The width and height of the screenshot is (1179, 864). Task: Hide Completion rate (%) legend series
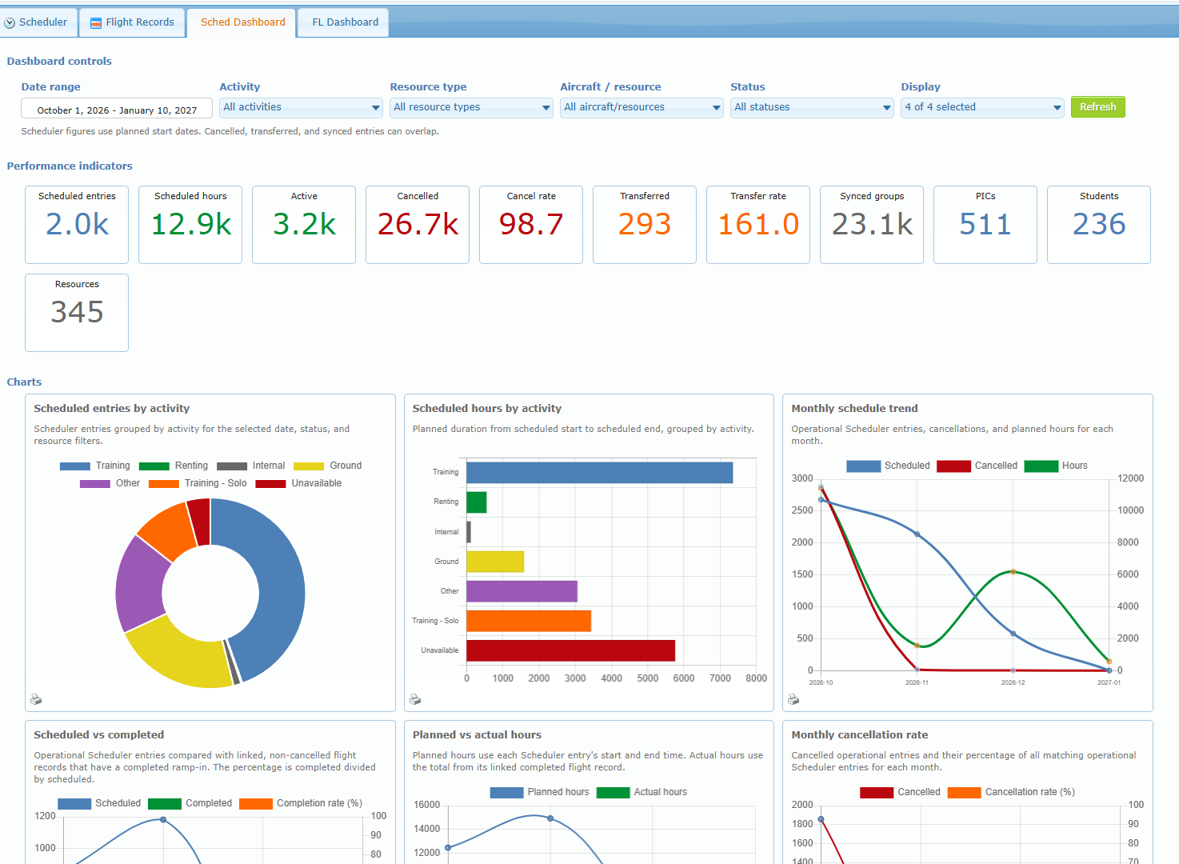point(301,803)
